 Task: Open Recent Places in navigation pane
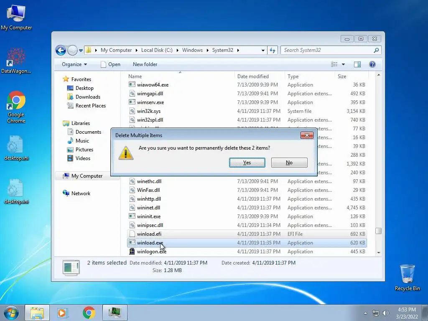click(x=91, y=106)
